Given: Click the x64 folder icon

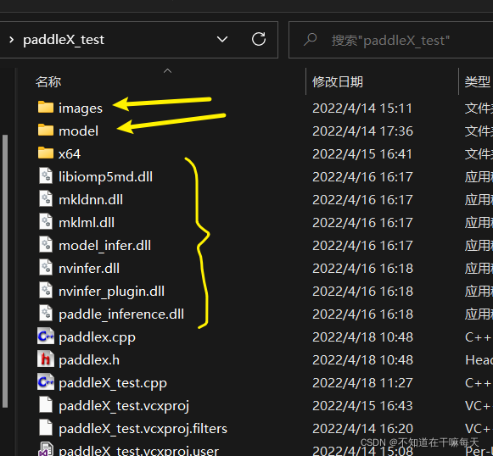Looking at the screenshot, I should (46, 153).
